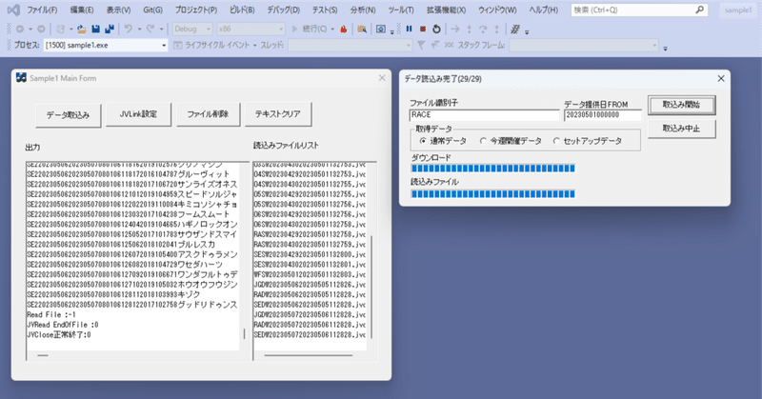Restart debugging with the circular arrow icon
The width and height of the screenshot is (762, 399).
coord(436,30)
